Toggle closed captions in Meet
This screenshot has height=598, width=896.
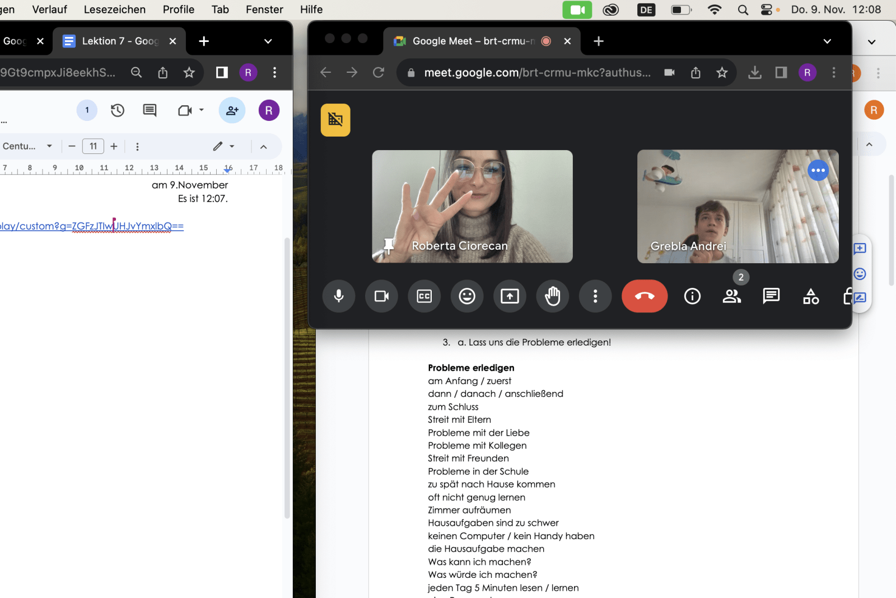pos(424,296)
